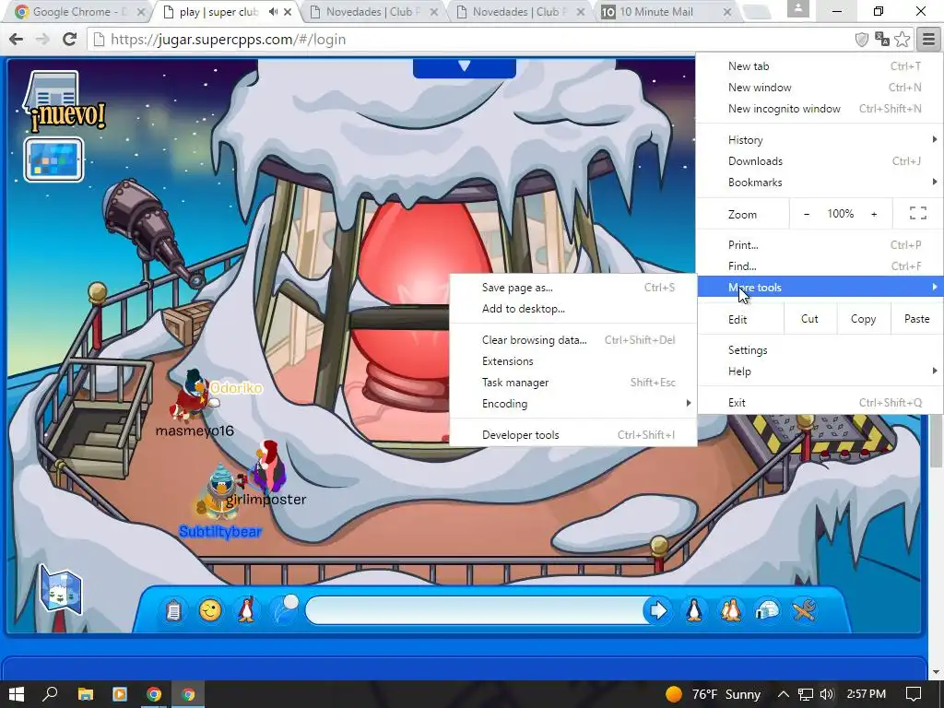Bookmark this page with star icon
Image resolution: width=944 pixels, height=708 pixels.
pos(902,40)
